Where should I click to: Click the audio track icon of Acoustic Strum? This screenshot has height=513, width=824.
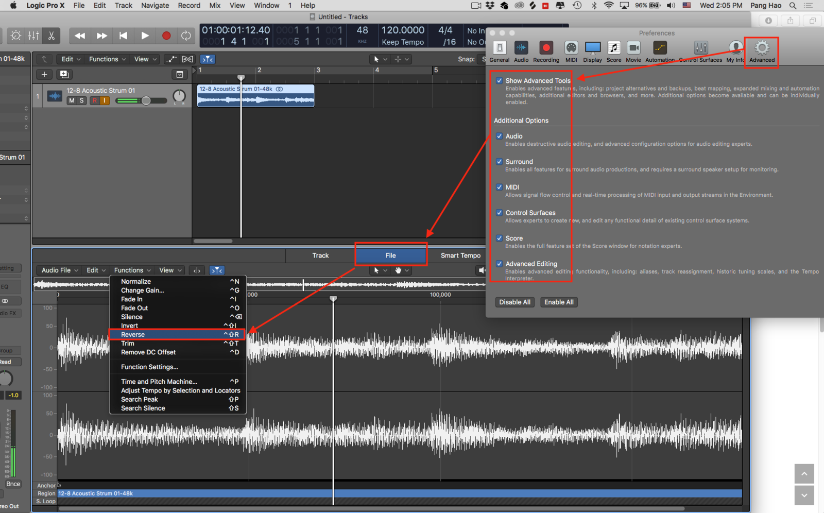[55, 96]
